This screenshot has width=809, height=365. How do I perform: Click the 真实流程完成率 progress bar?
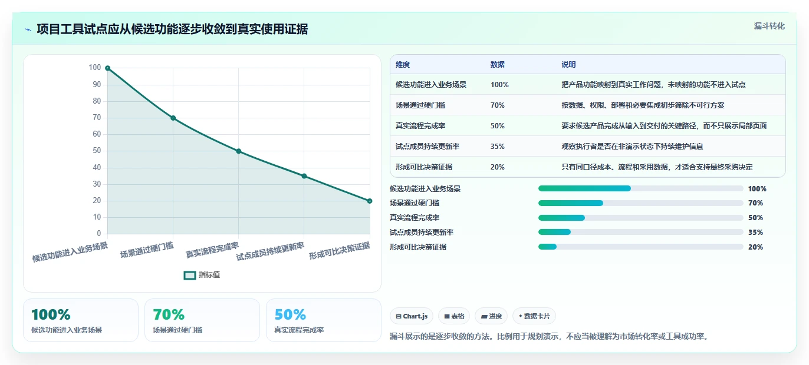[640, 218]
